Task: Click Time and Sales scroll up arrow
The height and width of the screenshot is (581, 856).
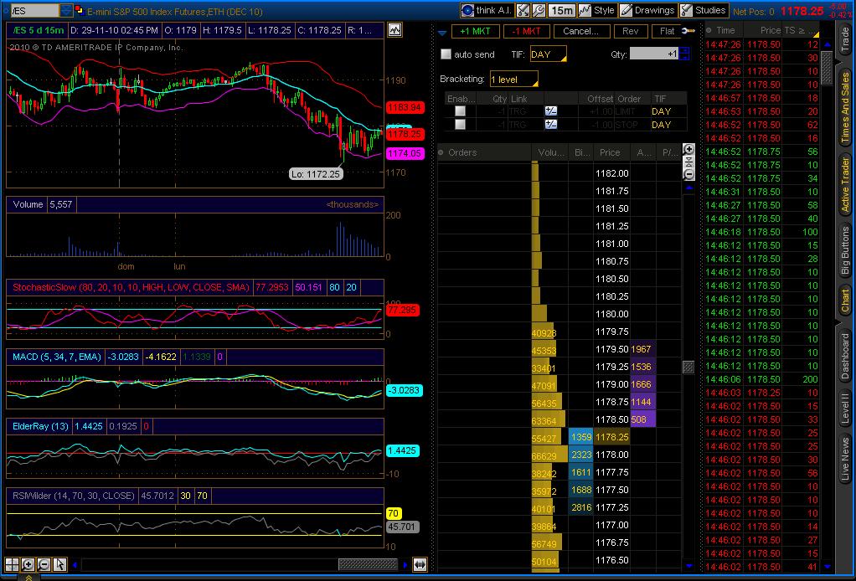Action: click(x=827, y=44)
